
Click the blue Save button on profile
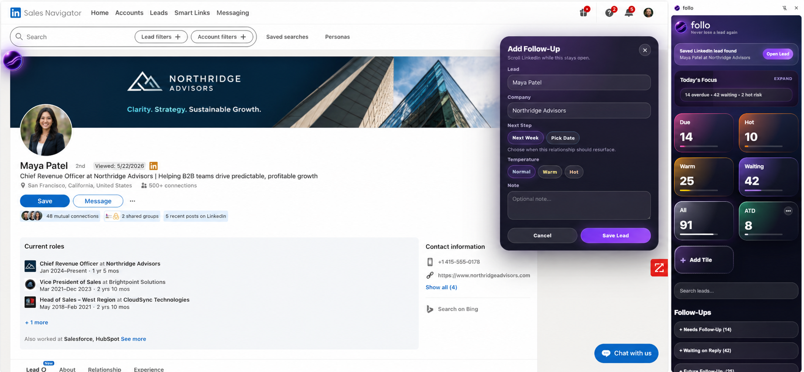coord(45,201)
